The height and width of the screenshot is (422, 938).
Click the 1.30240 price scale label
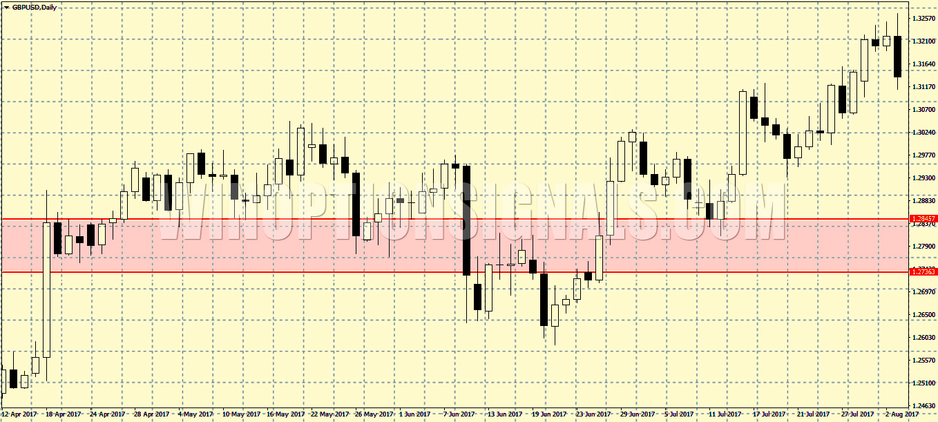pyautogui.click(x=923, y=132)
